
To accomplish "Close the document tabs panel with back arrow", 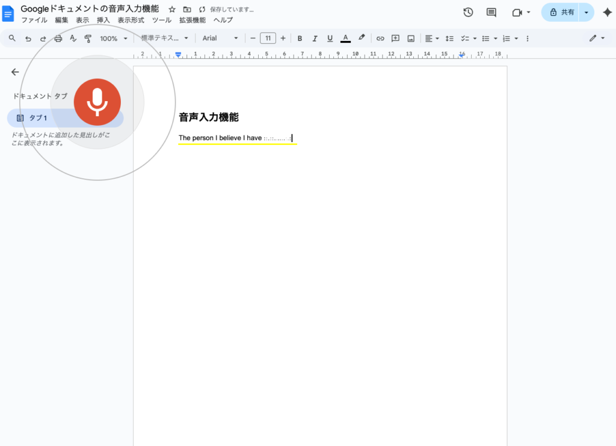I will (15, 72).
